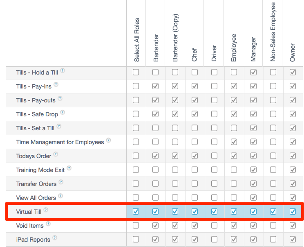Uncheck Manager permission for Tills - Set a Till
This screenshot has height=247, width=304.
(253, 128)
